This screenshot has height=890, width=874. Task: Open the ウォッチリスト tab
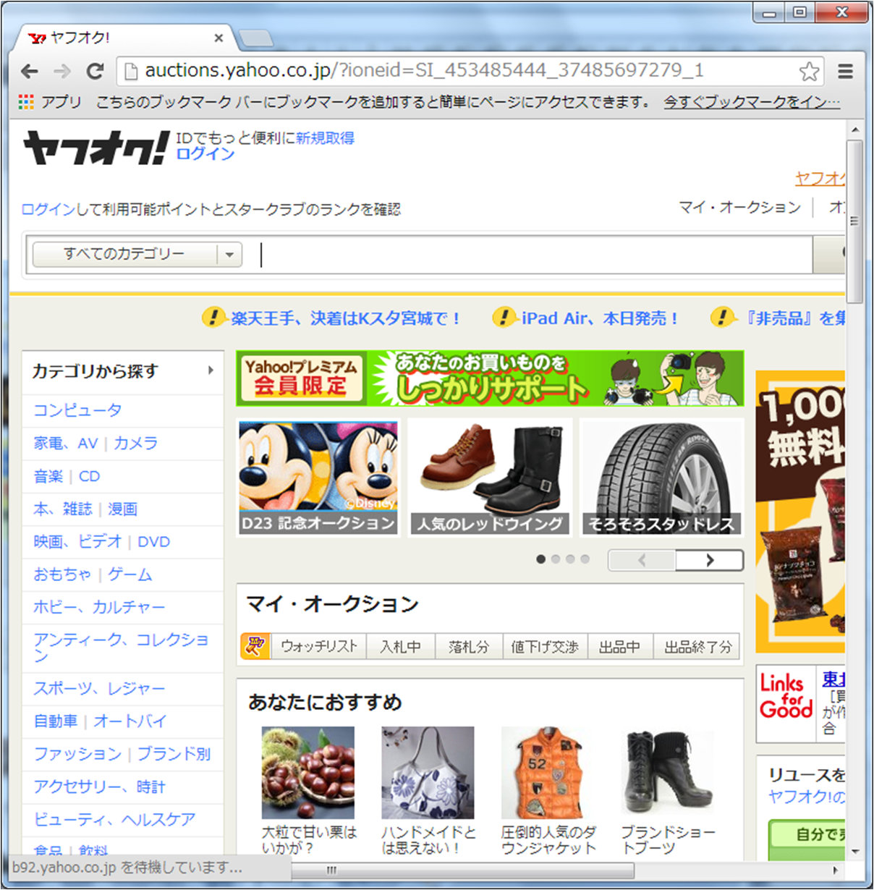(x=319, y=646)
